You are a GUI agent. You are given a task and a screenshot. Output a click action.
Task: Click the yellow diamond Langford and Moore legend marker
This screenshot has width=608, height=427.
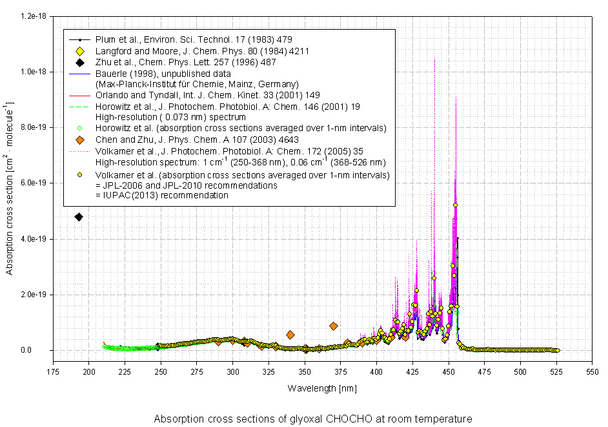[80, 52]
